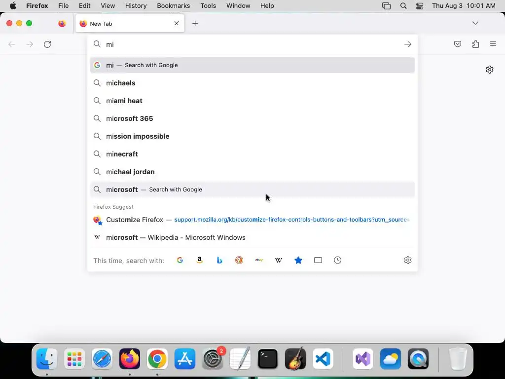Click the date and time in menu bar
Viewport: 505px width, 379px height.
click(x=464, y=6)
